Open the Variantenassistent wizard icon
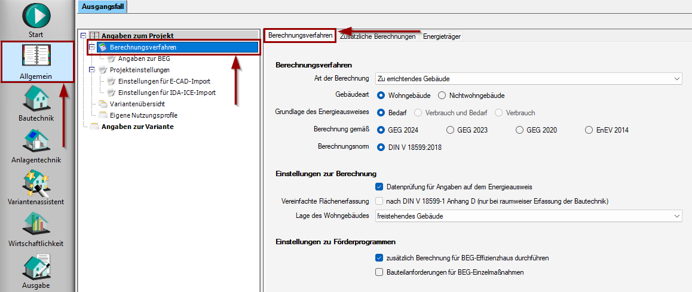The width and height of the screenshot is (692, 292). click(36, 183)
